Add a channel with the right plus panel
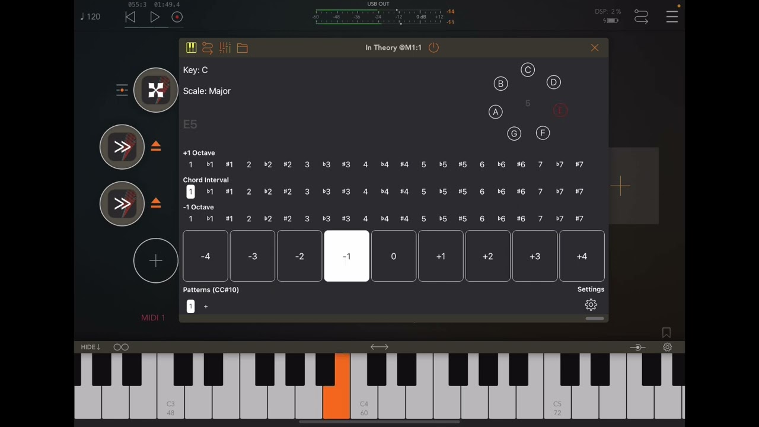Image resolution: width=759 pixels, height=427 pixels. [x=620, y=186]
